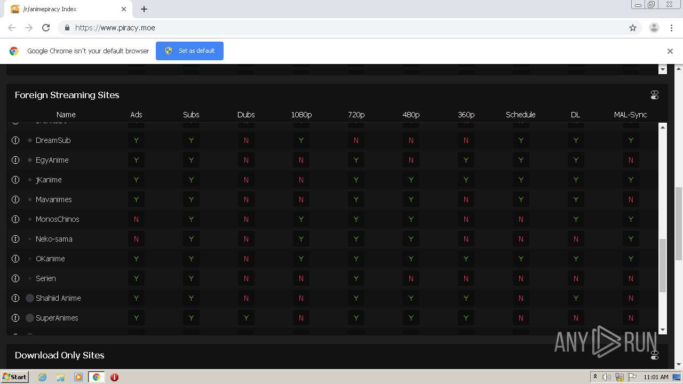The width and height of the screenshot is (683, 384).
Task: Open EgyAnime site link
Action: tap(52, 160)
